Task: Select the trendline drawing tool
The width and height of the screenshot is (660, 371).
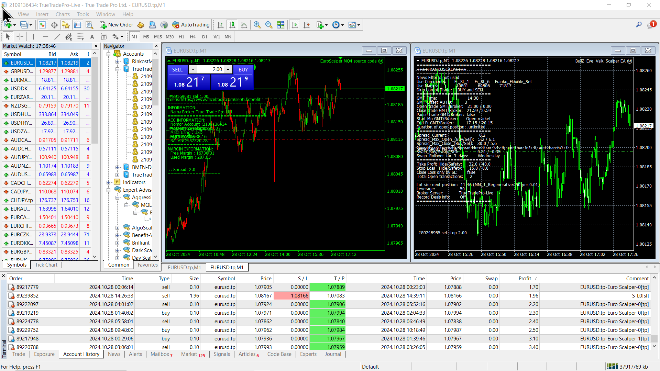Action: pyautogui.click(x=57, y=36)
